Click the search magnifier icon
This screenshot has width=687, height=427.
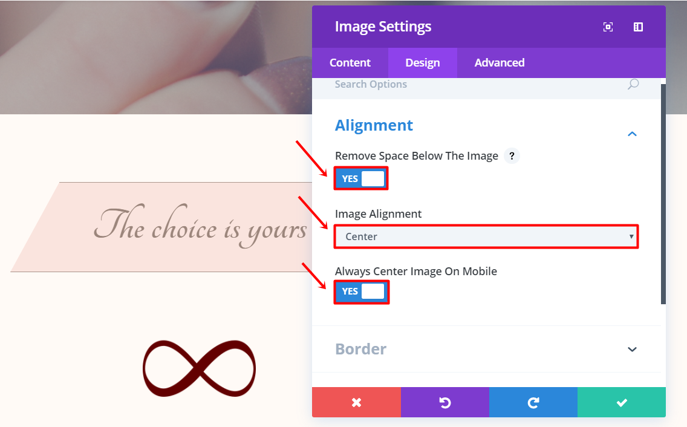pos(633,84)
